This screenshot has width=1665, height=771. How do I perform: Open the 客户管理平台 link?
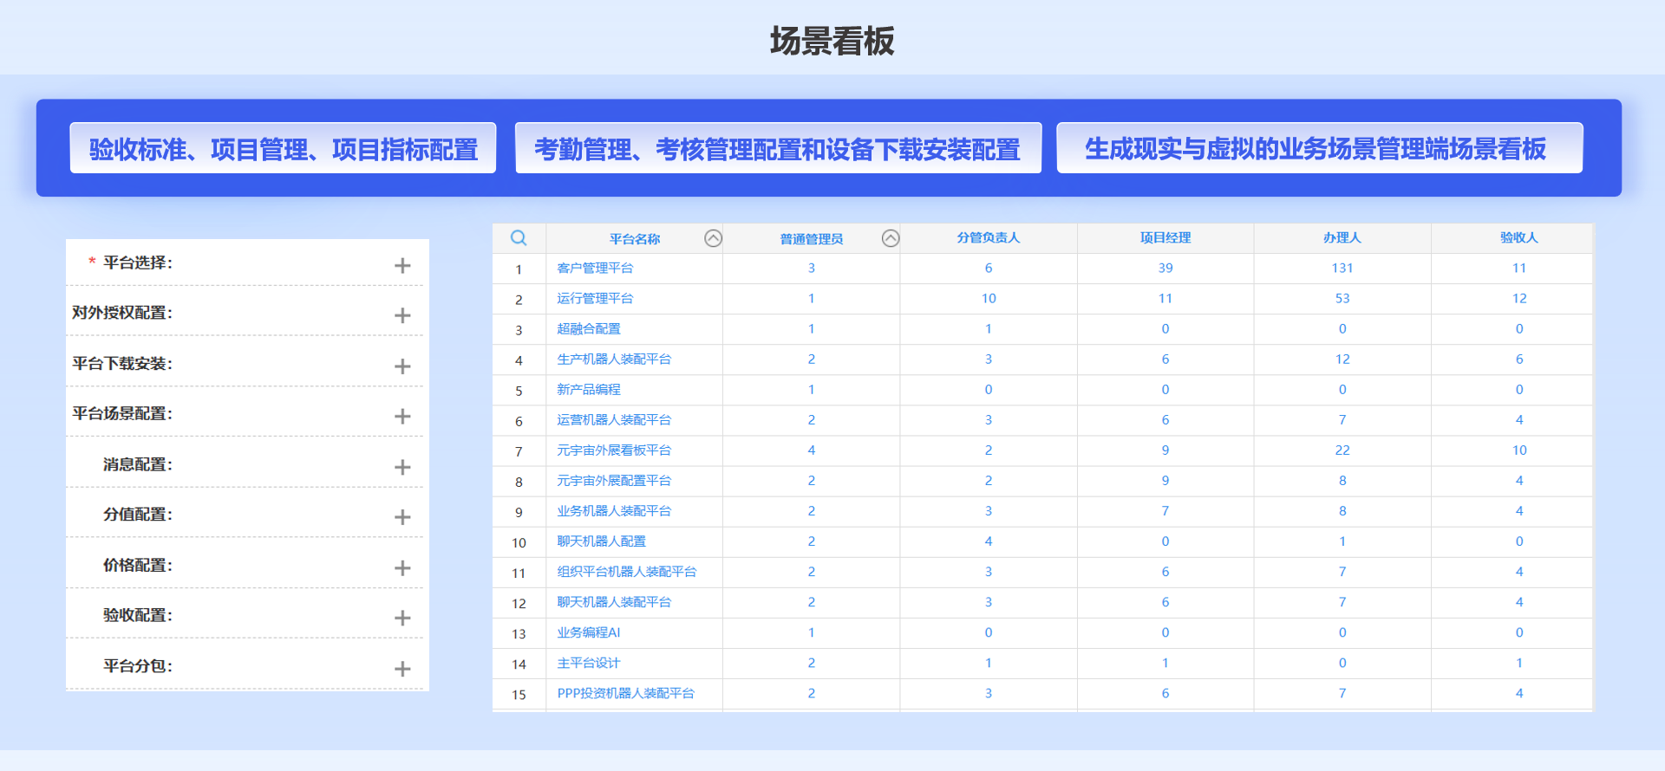595,269
